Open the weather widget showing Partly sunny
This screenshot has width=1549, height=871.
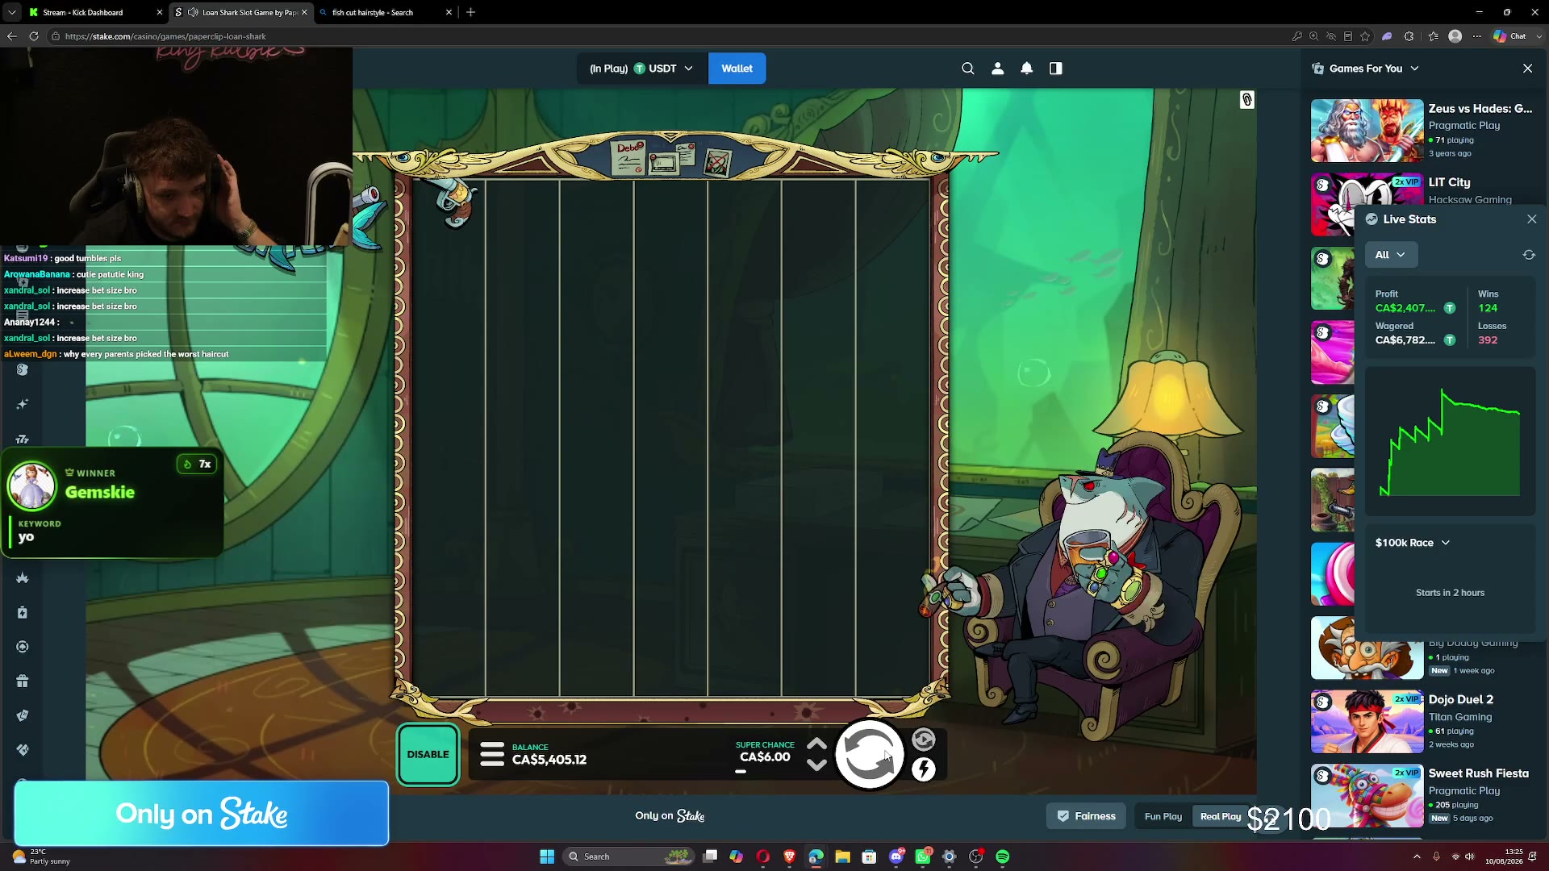pos(42,856)
